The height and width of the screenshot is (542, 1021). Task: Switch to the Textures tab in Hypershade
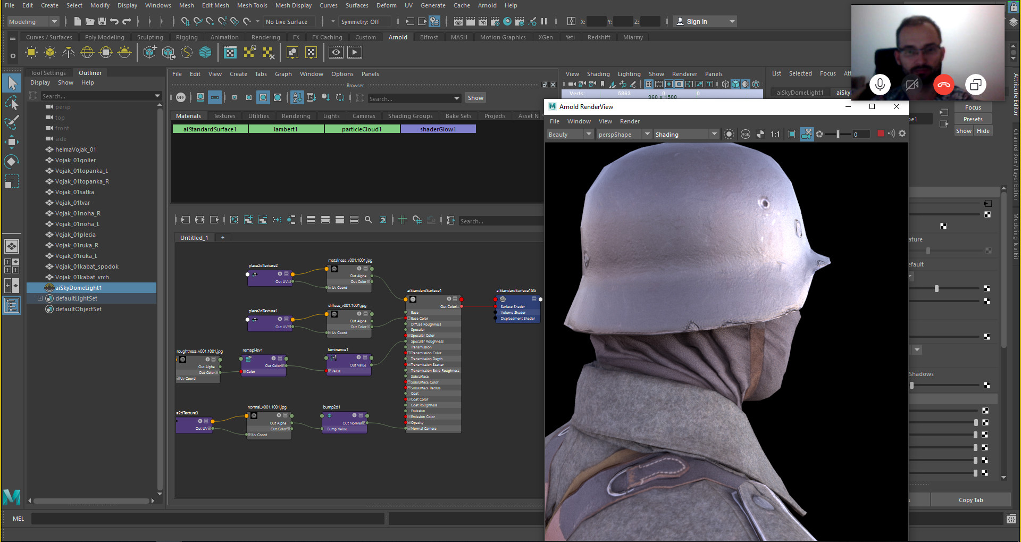click(224, 116)
